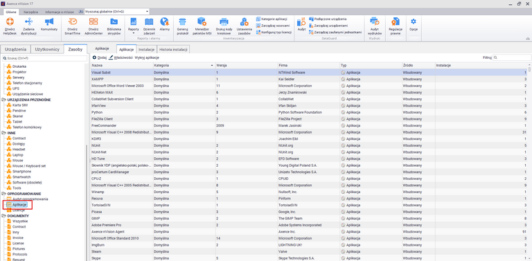Select Drukarka in the tree
This screenshot has height=261, width=532.
coord(19,66)
